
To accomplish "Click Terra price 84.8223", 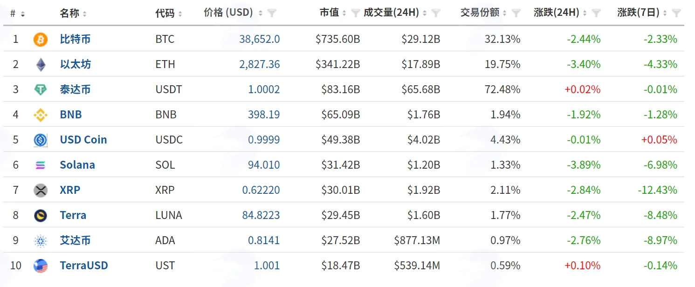I will [x=261, y=215].
